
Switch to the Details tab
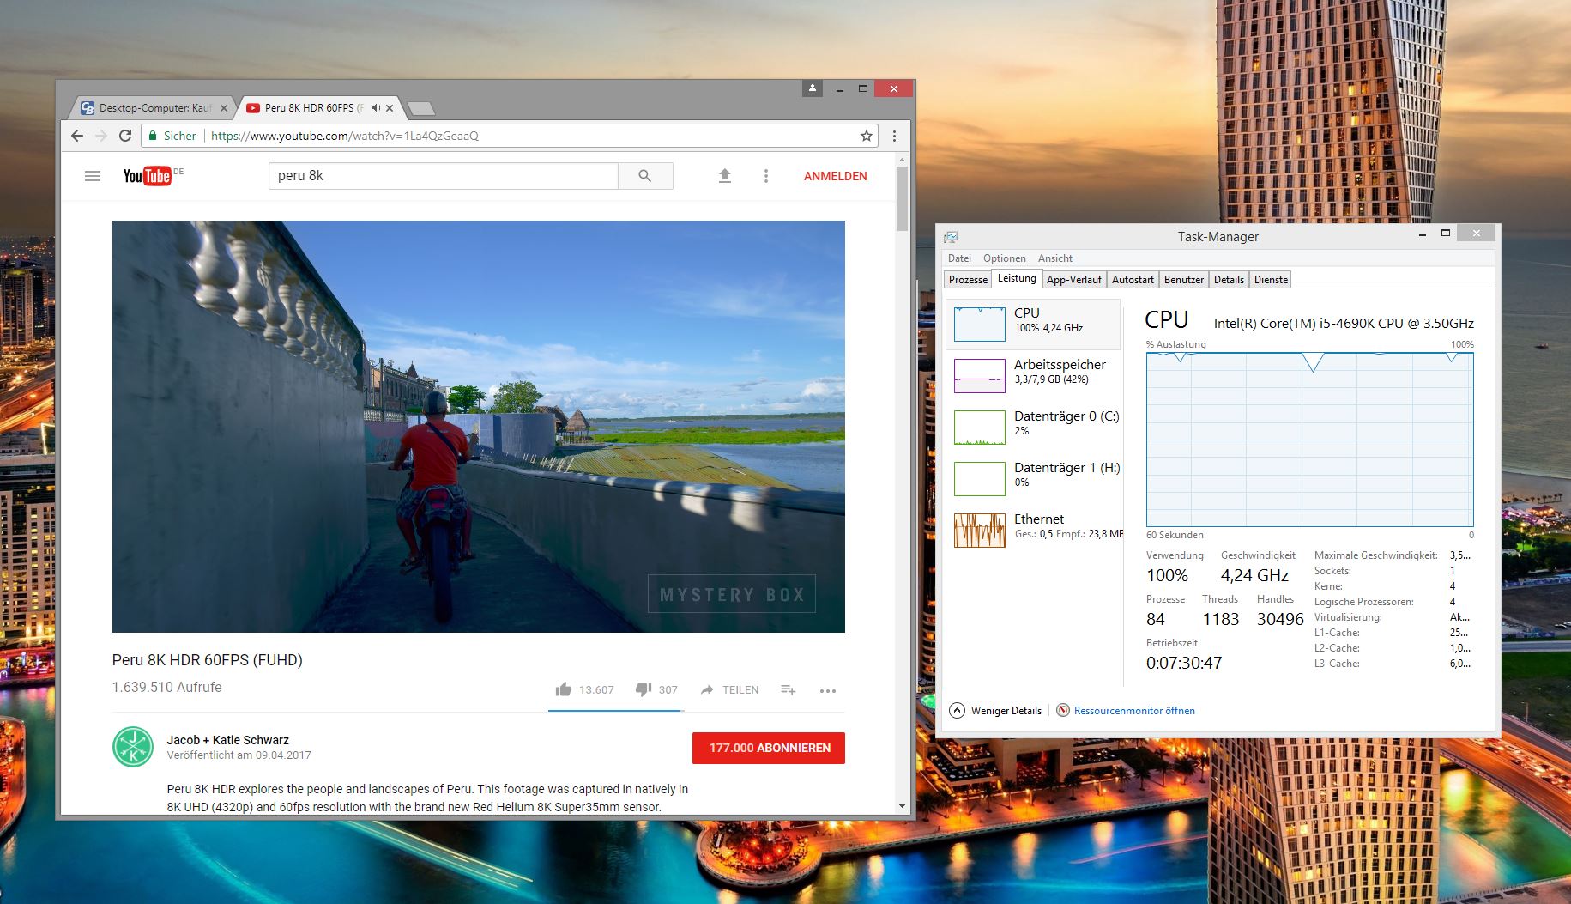pos(1229,280)
